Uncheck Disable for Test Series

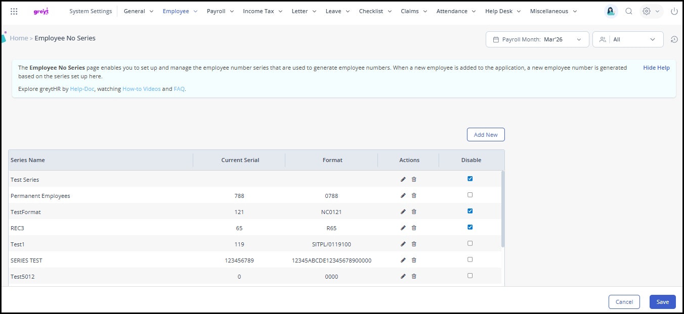pos(470,179)
